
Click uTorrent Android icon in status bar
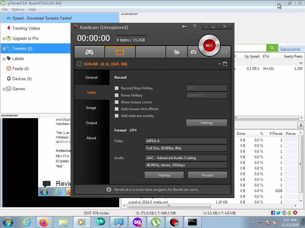[x=290, y=213]
